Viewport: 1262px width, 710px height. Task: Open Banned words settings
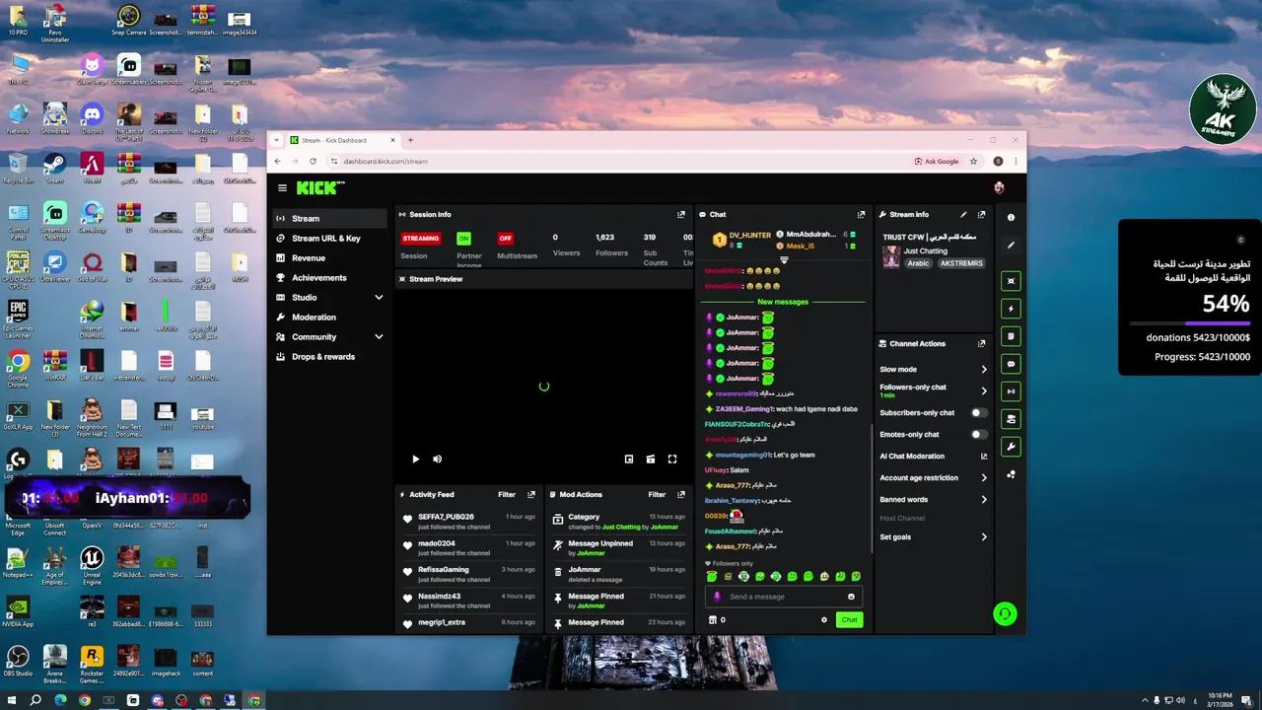(x=933, y=499)
